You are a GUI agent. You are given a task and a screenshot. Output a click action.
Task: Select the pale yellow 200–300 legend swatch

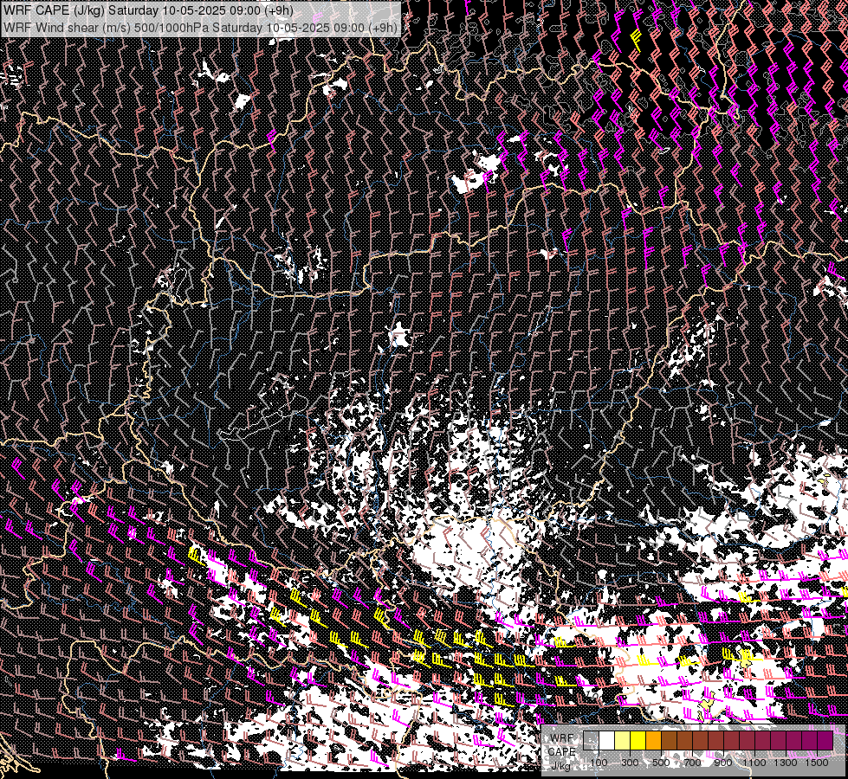(x=623, y=741)
